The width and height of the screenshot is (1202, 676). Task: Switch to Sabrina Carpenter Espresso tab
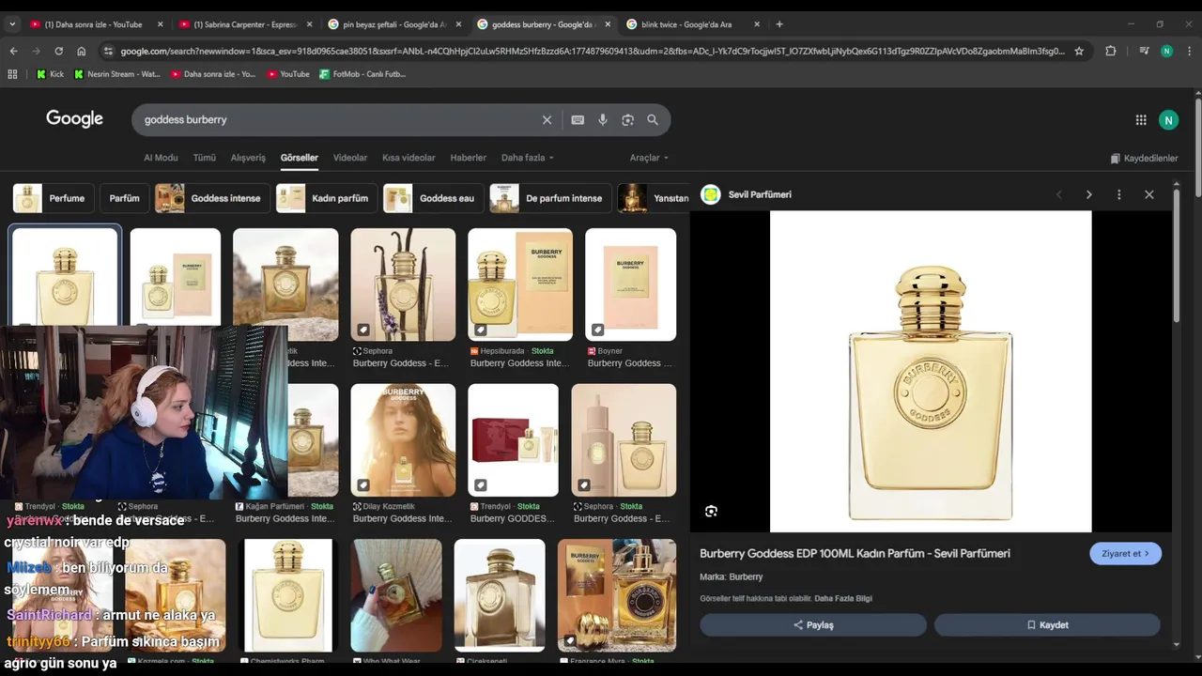(246, 24)
